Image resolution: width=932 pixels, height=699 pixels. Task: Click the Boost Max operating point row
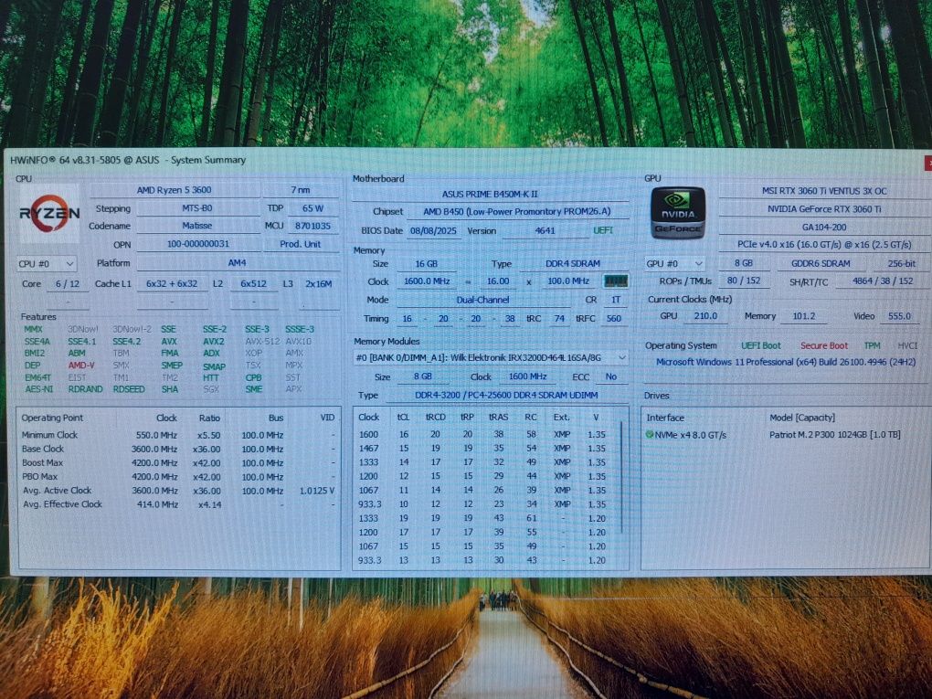pyautogui.click(x=178, y=463)
